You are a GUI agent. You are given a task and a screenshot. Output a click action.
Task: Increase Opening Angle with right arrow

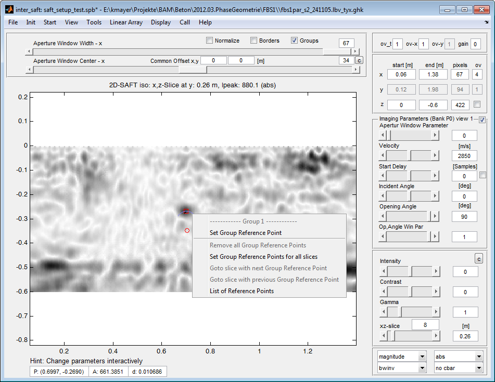(435, 216)
